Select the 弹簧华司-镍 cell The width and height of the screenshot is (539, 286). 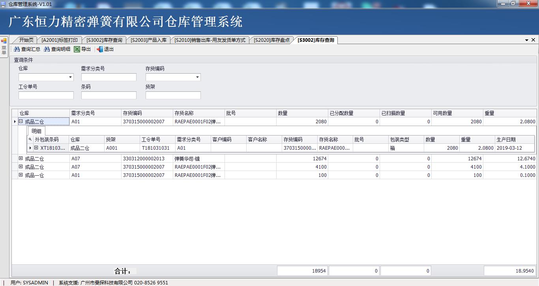coord(199,158)
